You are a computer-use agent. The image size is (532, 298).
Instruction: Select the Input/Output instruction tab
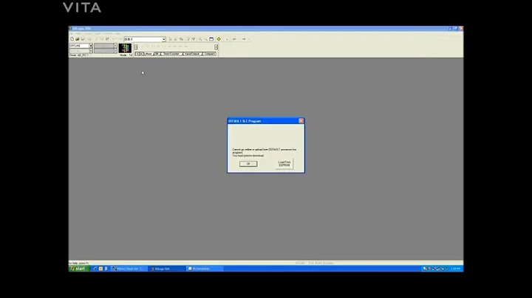[192, 54]
